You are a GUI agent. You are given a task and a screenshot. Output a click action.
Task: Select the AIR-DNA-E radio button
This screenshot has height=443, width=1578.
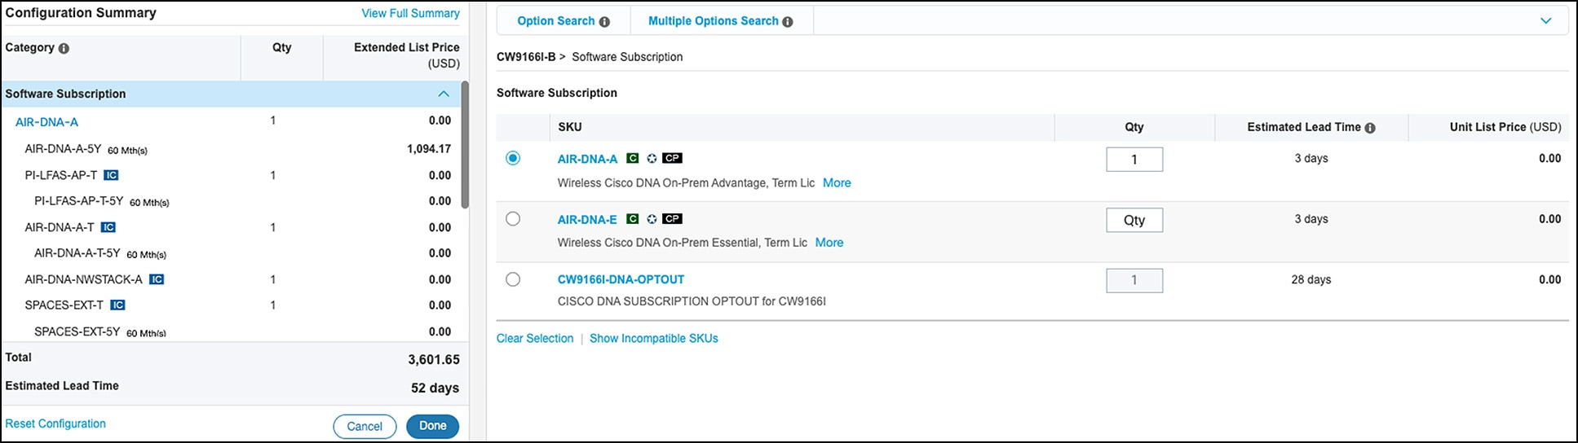[513, 218]
